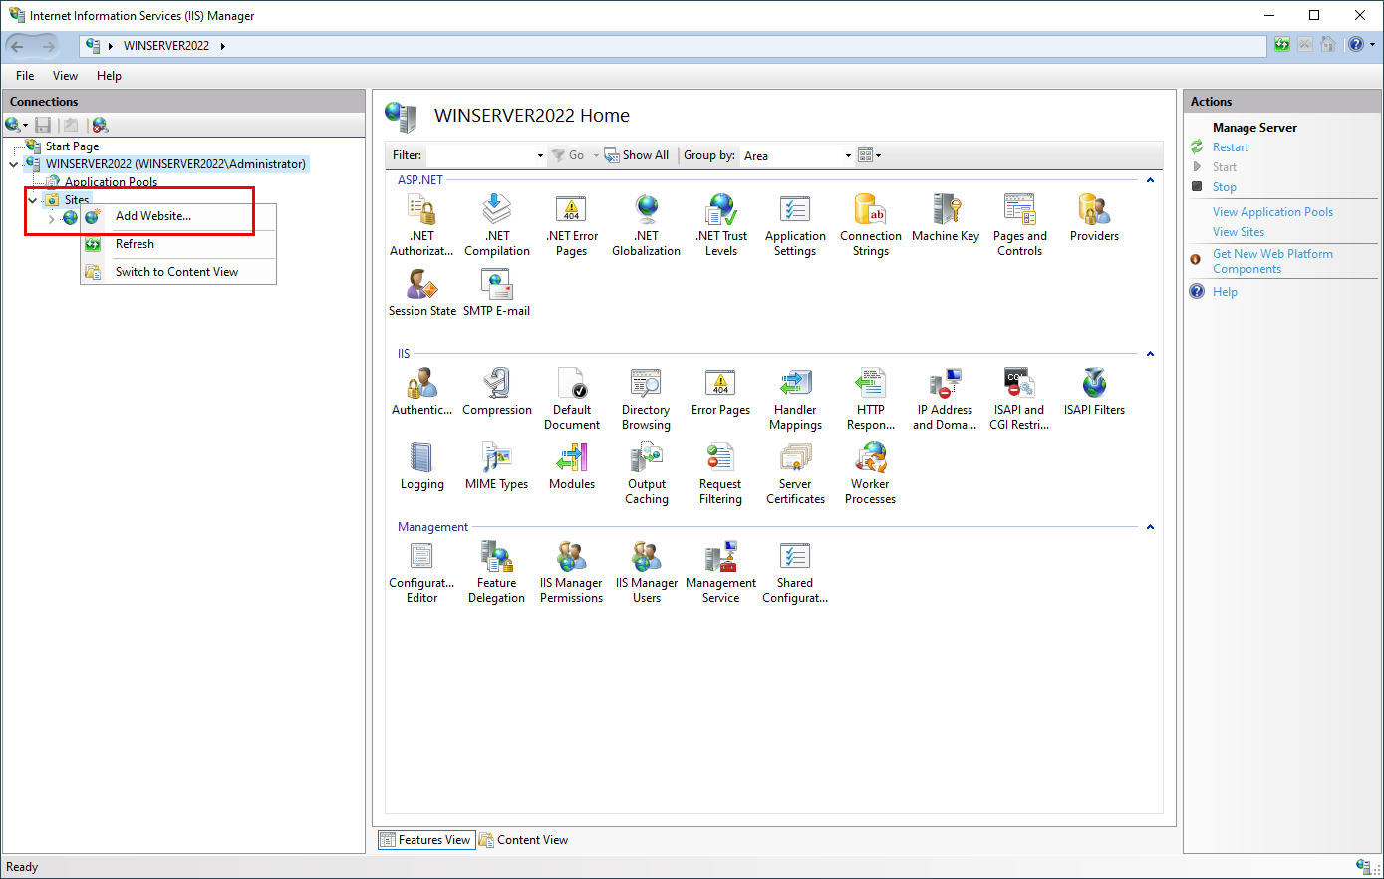
Task: Choose Refresh in the context menu
Action: (x=177, y=244)
